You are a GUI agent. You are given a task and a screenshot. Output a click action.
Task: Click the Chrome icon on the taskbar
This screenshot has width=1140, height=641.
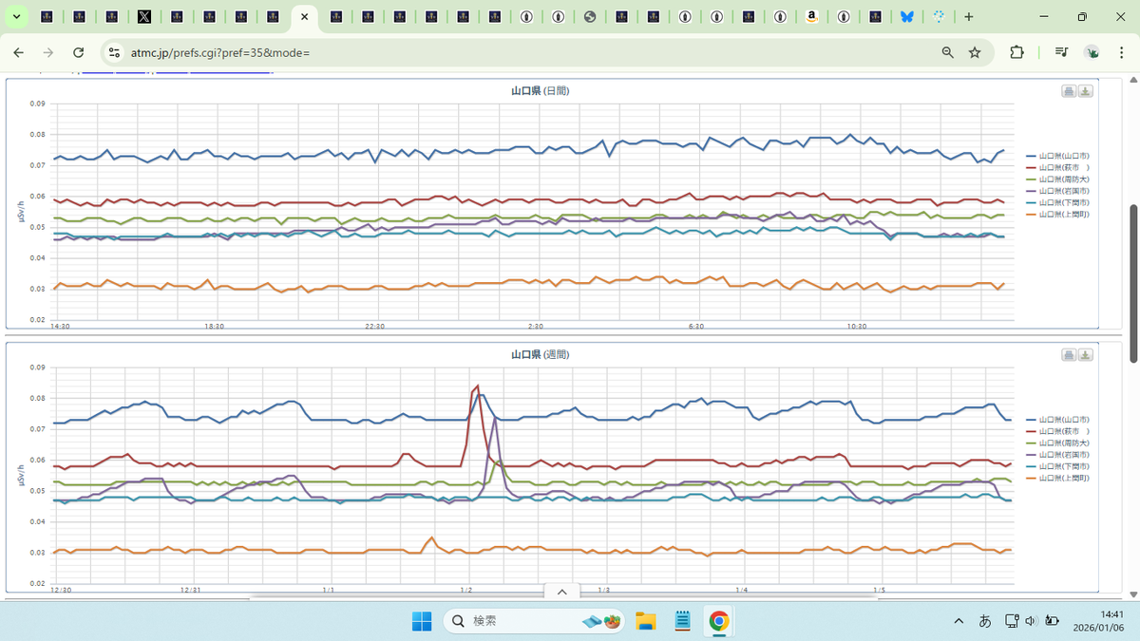(719, 621)
